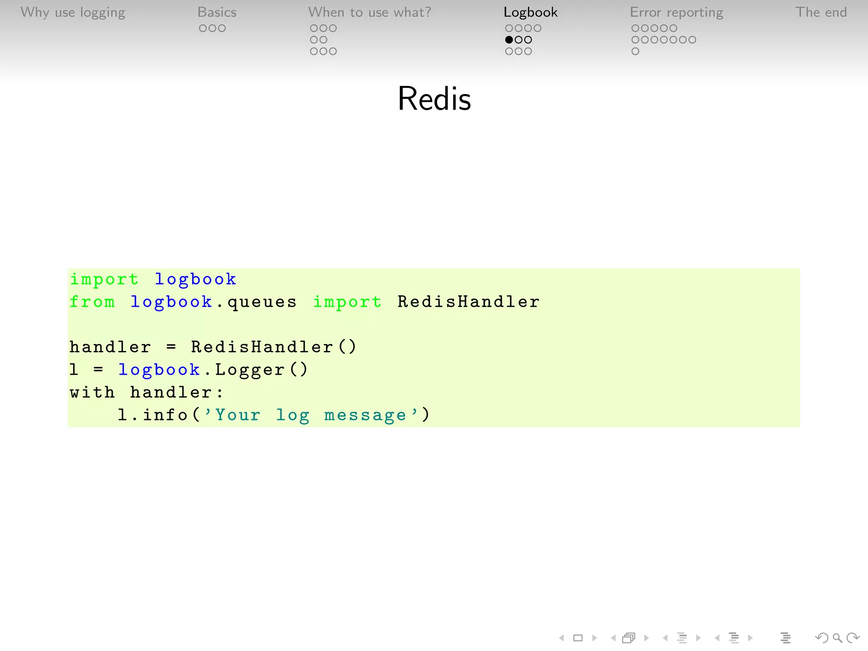
Task: Select fourth dot in Logbook's top row
Action: 537,28
